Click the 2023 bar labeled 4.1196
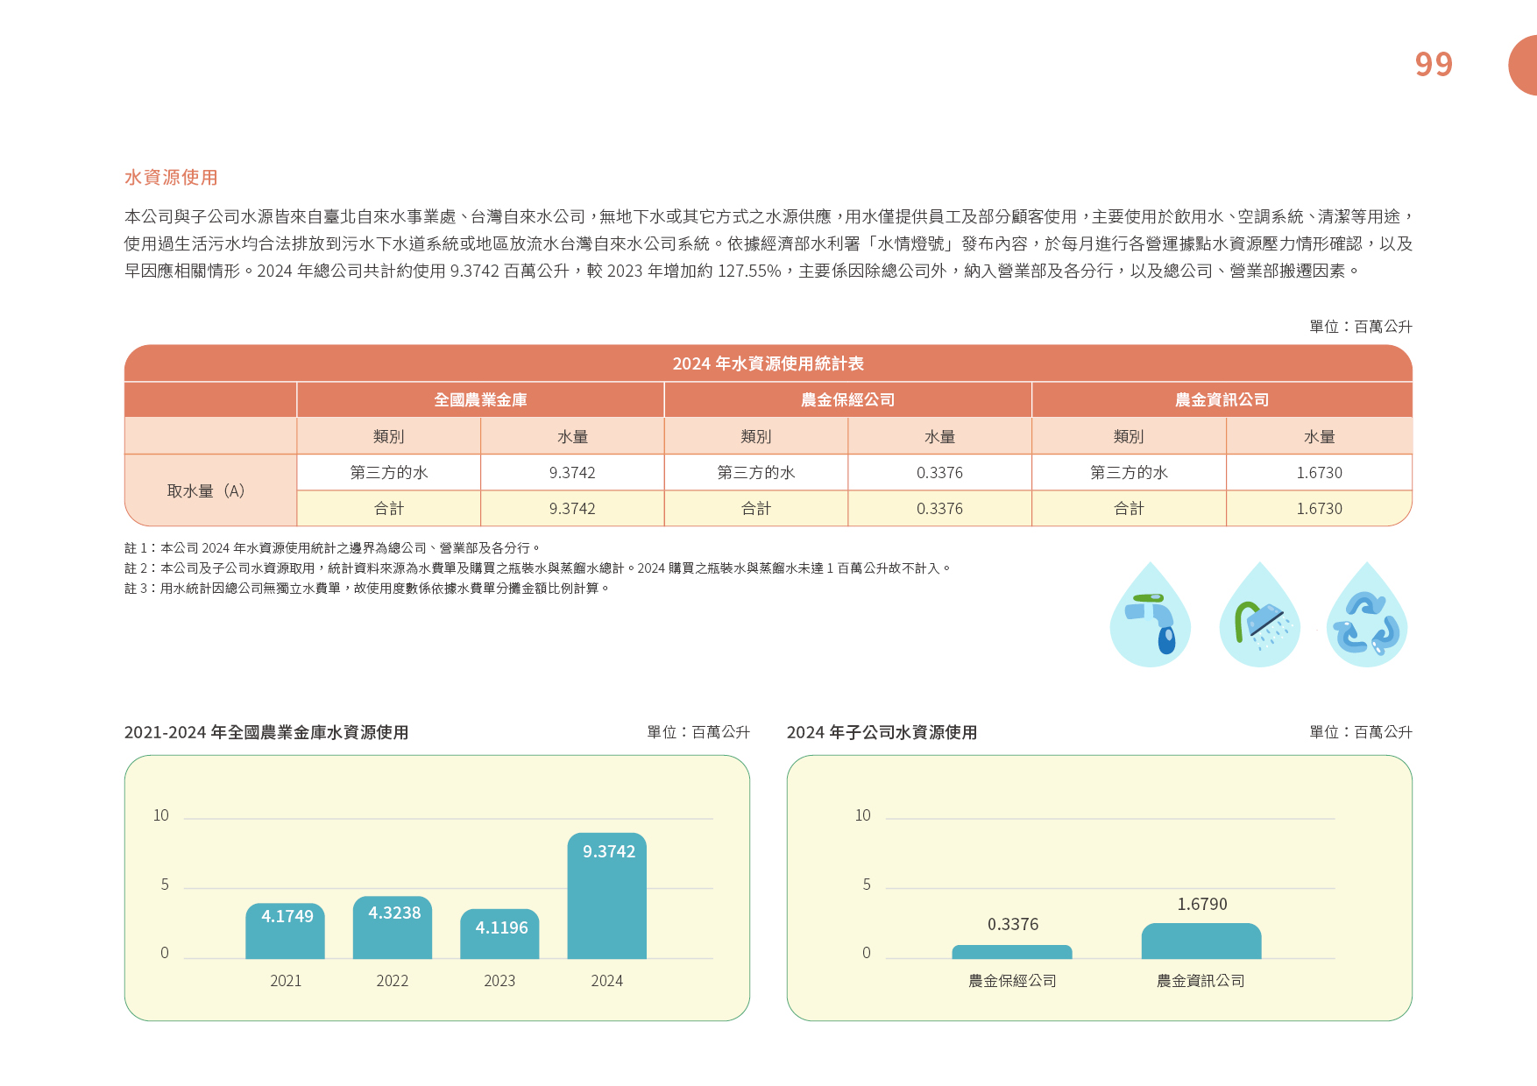The width and height of the screenshot is (1537, 1086). tap(499, 934)
